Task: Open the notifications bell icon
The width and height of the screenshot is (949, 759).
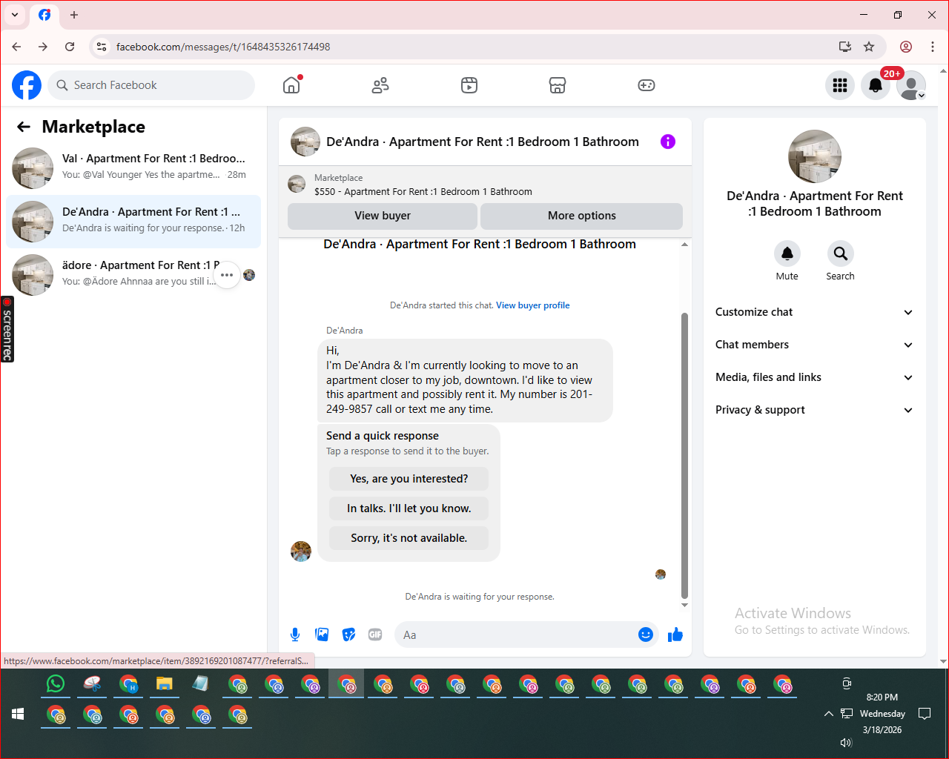Action: pyautogui.click(x=876, y=85)
